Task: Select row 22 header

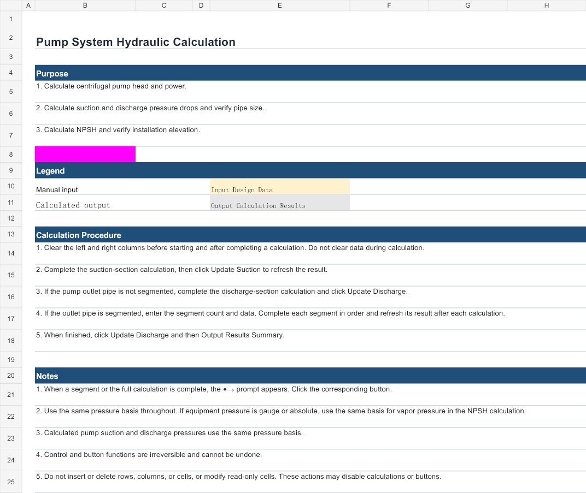Action: [x=11, y=416]
